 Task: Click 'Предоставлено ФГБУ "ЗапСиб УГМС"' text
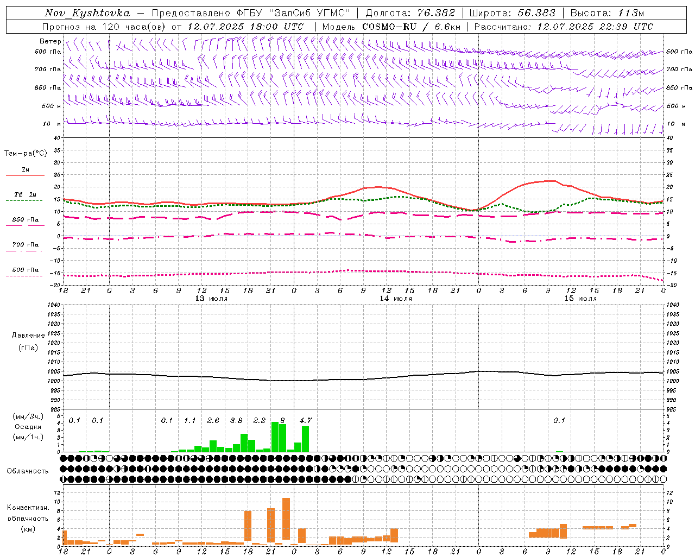251,13
